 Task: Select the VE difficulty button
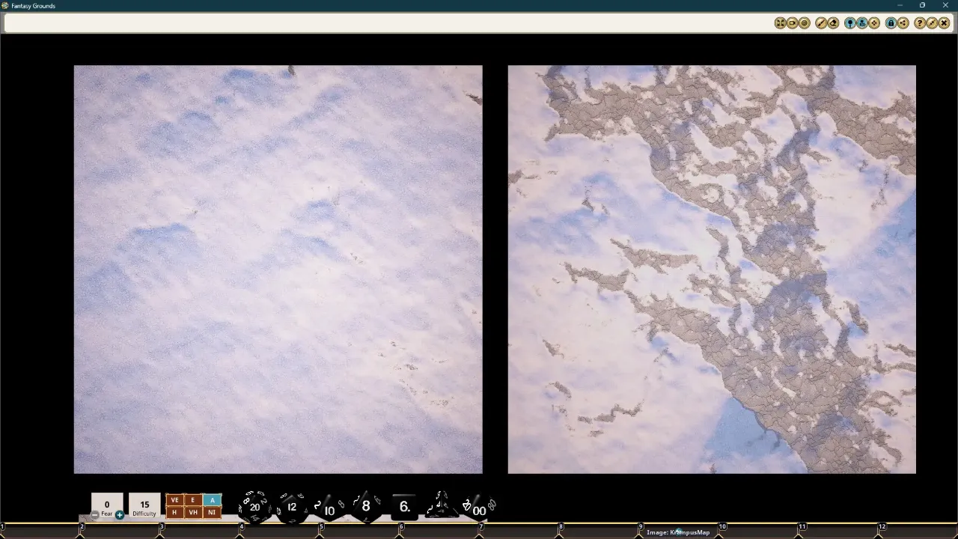point(174,500)
